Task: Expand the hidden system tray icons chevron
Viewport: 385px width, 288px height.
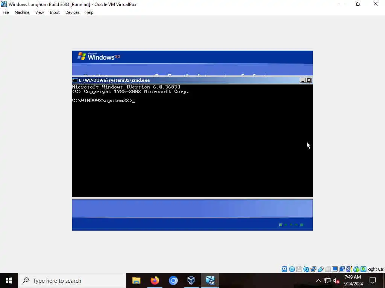Action: (318, 280)
